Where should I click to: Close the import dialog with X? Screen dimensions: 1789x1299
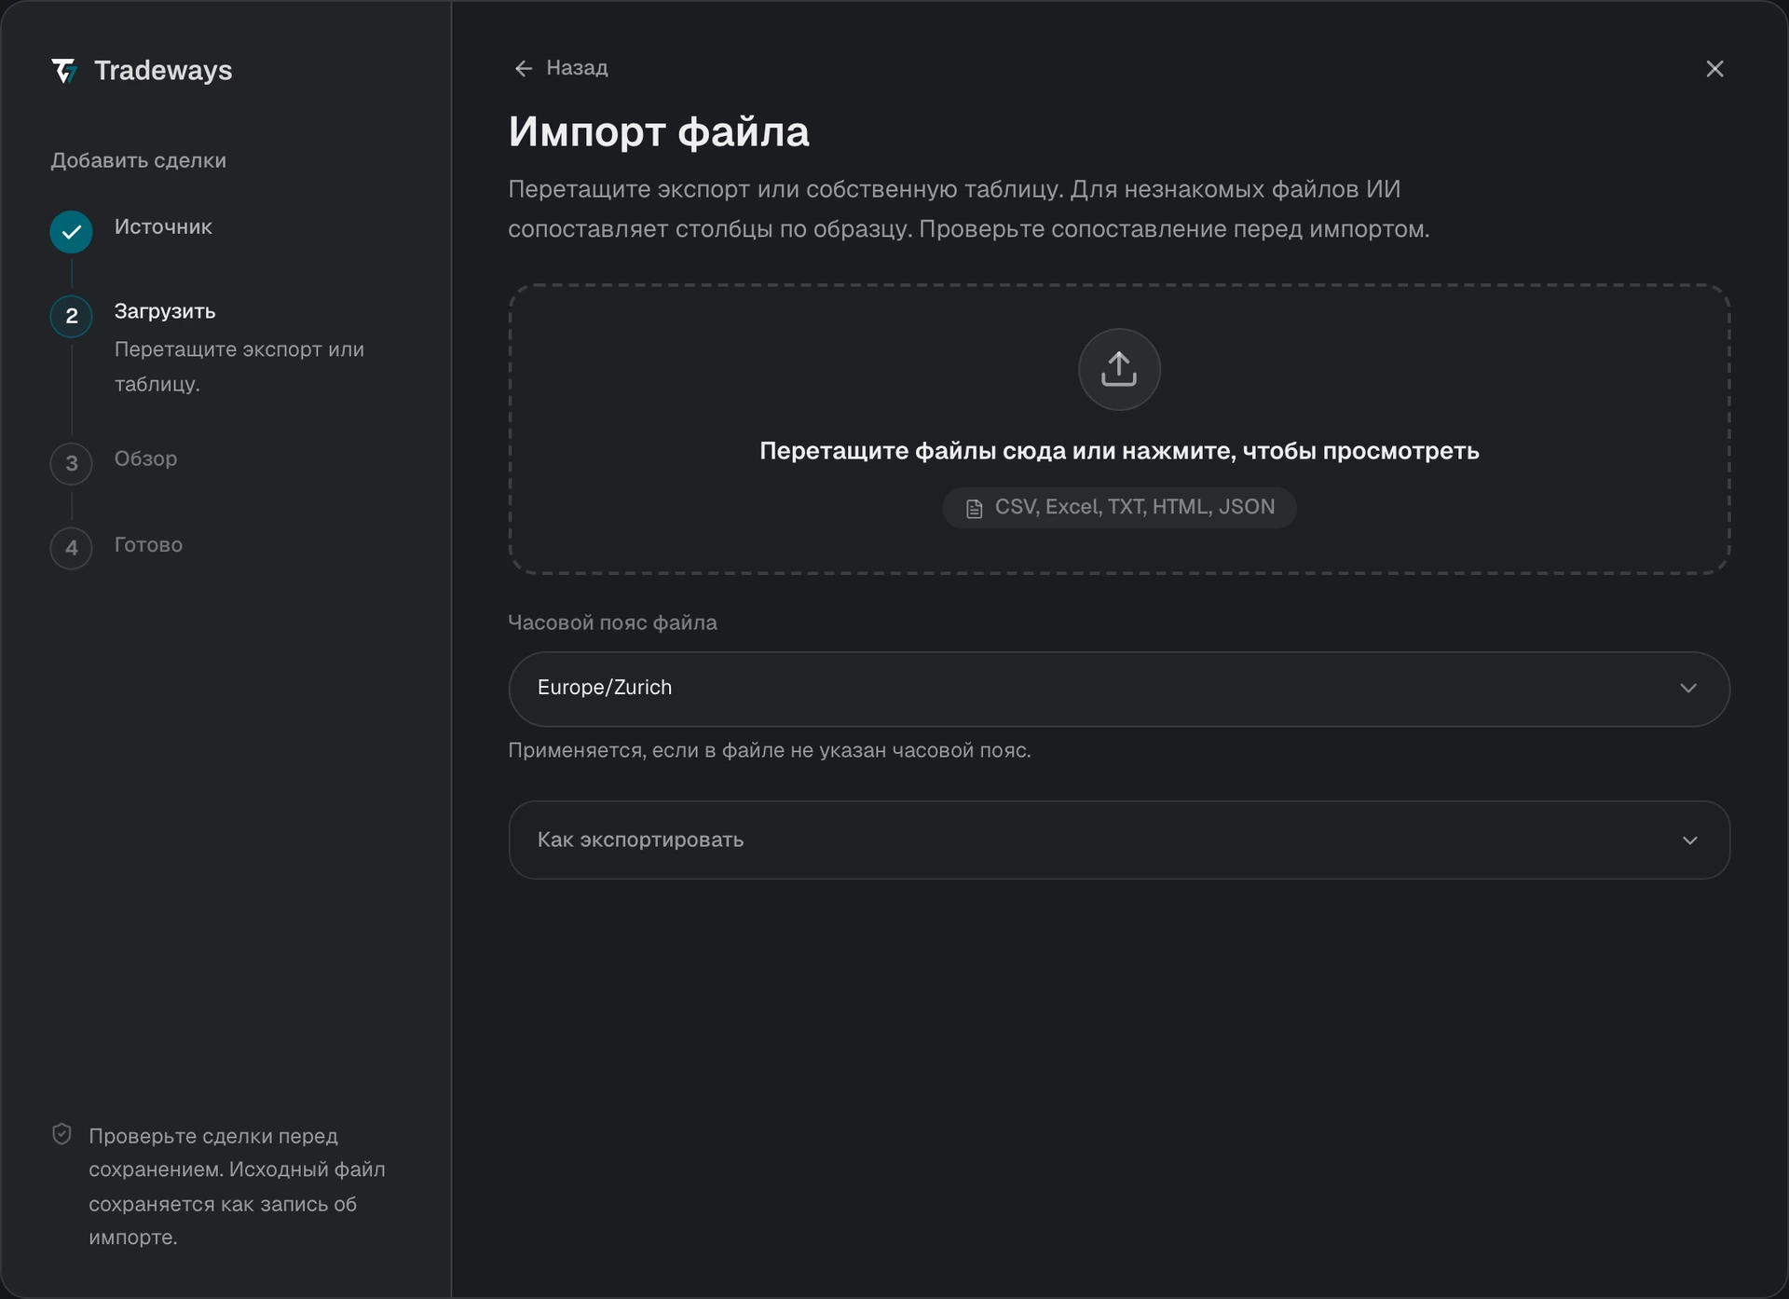1714,69
